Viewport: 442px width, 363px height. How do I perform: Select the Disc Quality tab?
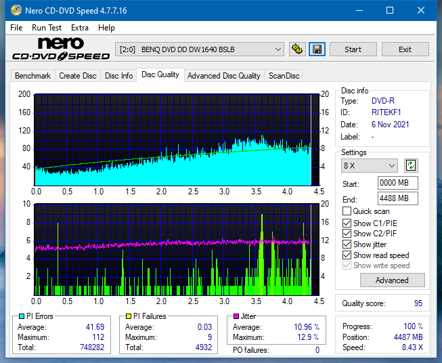pyautogui.click(x=160, y=74)
